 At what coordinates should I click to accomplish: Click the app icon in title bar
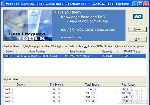tap(3, 4)
